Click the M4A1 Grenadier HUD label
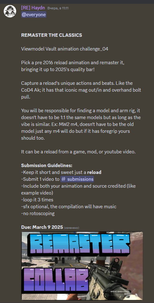Image resolution: width=154 pixels, height=303 pixels. 120,291
